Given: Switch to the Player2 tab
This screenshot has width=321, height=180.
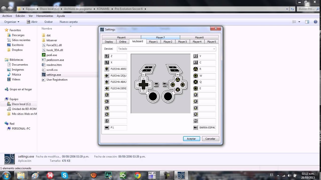Looking at the screenshot, I should (x=168, y=42).
